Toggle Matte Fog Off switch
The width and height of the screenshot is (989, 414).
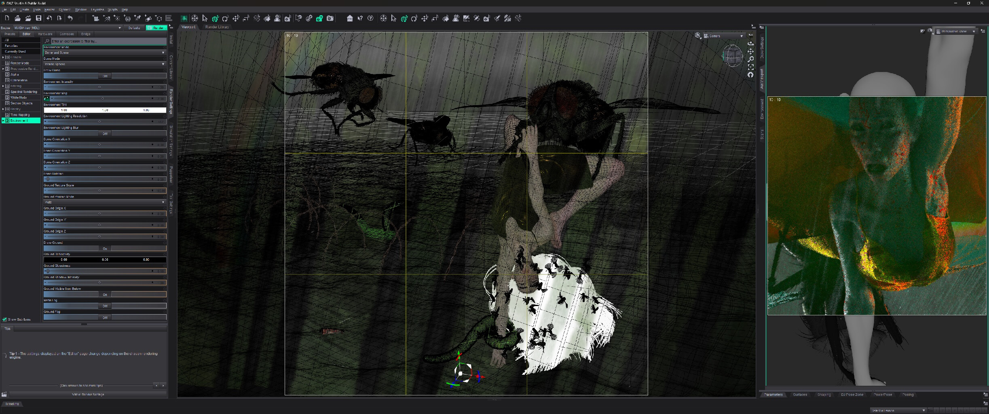(x=105, y=306)
